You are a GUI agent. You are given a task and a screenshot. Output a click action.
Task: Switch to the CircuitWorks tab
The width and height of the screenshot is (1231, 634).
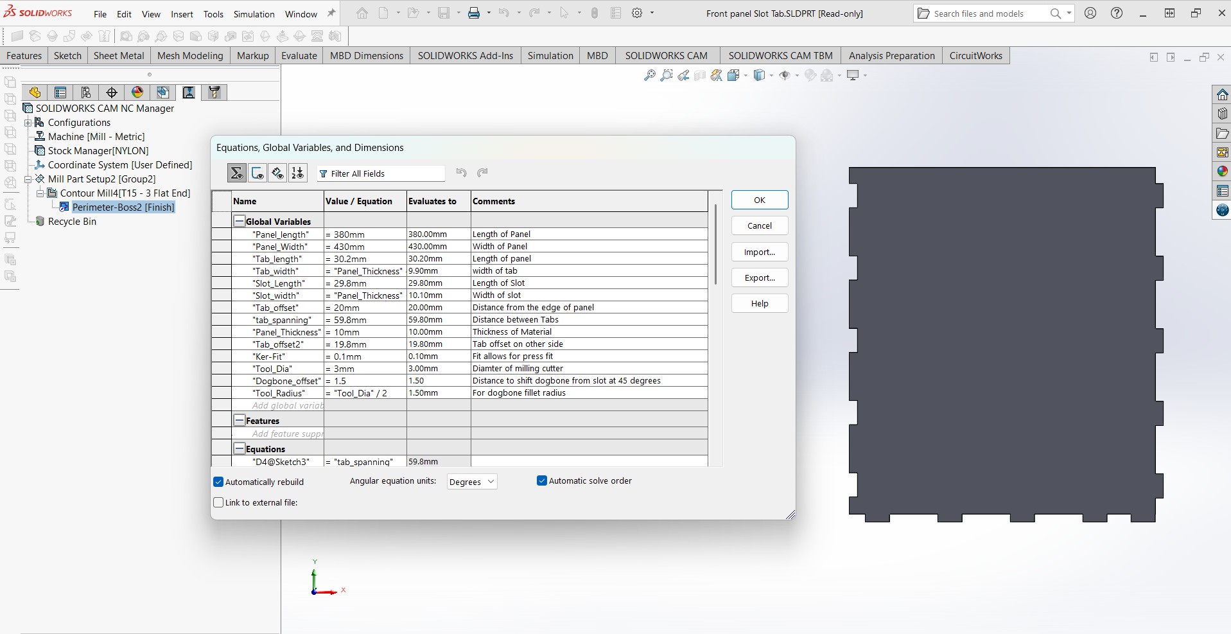click(976, 56)
